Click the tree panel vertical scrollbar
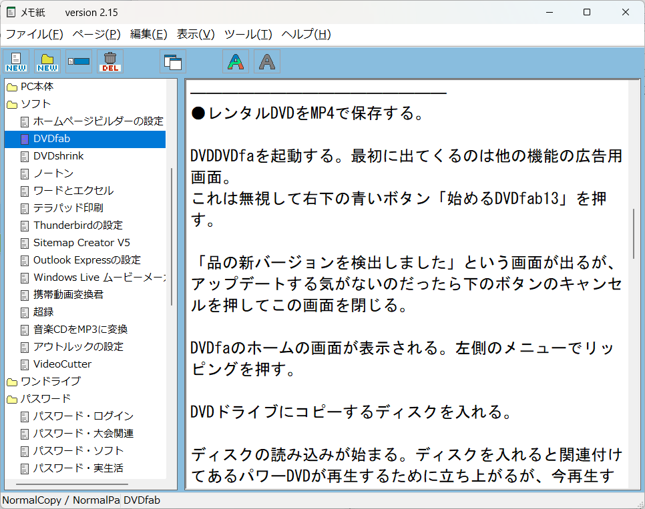The width and height of the screenshot is (645, 509). pyautogui.click(x=172, y=236)
